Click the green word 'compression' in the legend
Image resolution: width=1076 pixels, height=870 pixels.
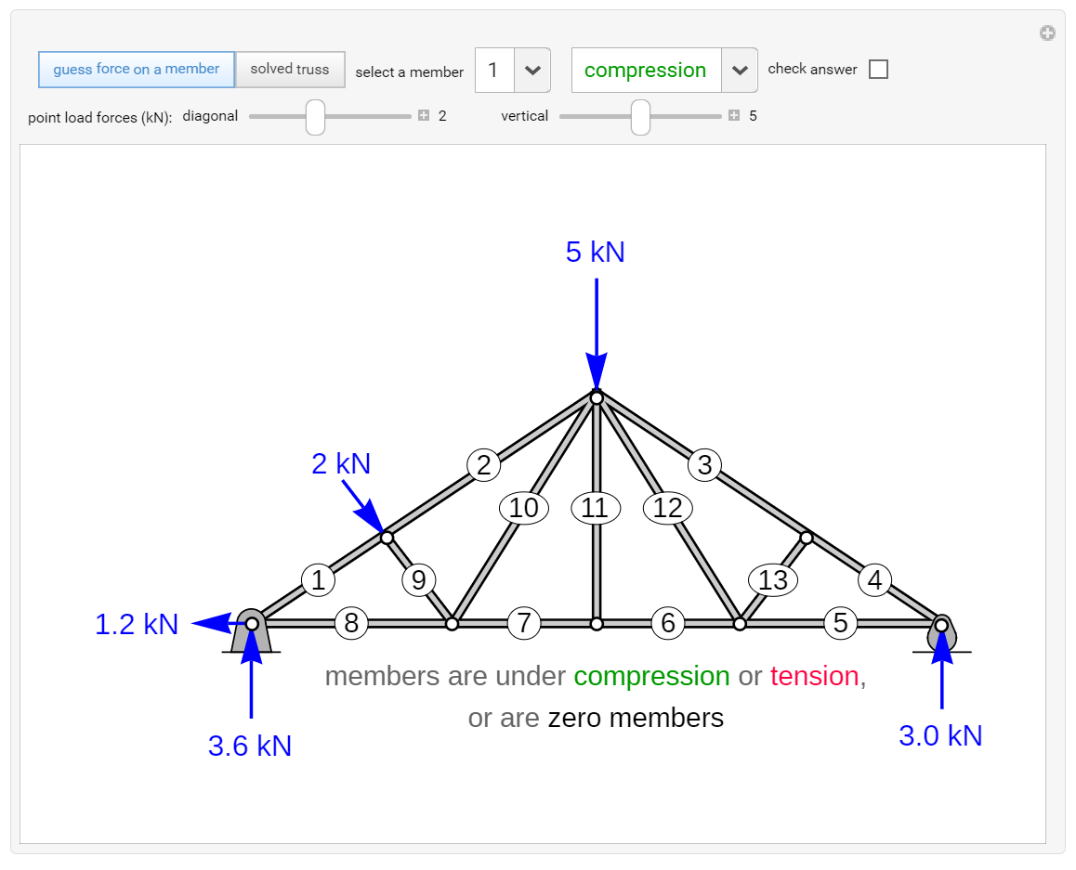(651, 677)
